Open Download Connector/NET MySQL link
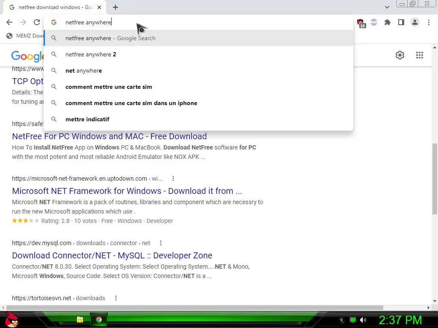The image size is (438, 328). [x=112, y=255]
